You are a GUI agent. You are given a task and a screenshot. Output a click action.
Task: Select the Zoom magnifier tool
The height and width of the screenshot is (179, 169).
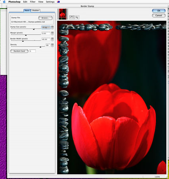[77, 18]
